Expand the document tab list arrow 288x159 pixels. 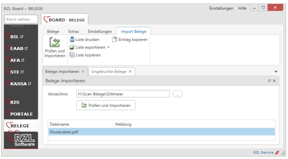(276, 72)
